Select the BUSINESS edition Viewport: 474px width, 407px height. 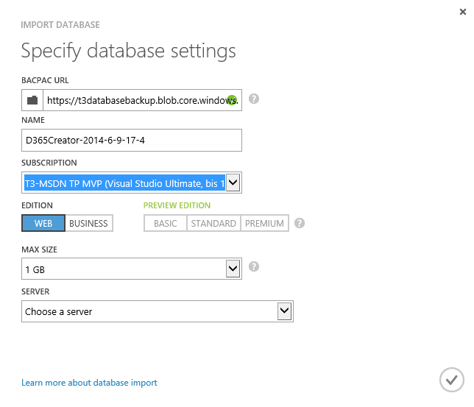tap(88, 223)
